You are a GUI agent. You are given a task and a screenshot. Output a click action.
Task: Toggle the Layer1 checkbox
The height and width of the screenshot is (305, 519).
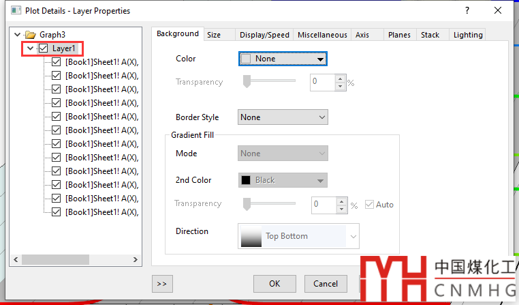tap(44, 48)
